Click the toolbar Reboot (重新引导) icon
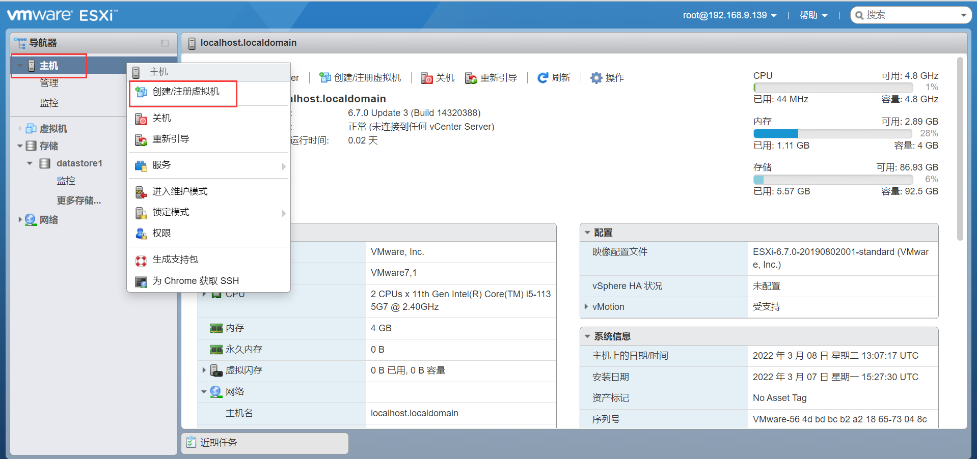 tap(471, 78)
